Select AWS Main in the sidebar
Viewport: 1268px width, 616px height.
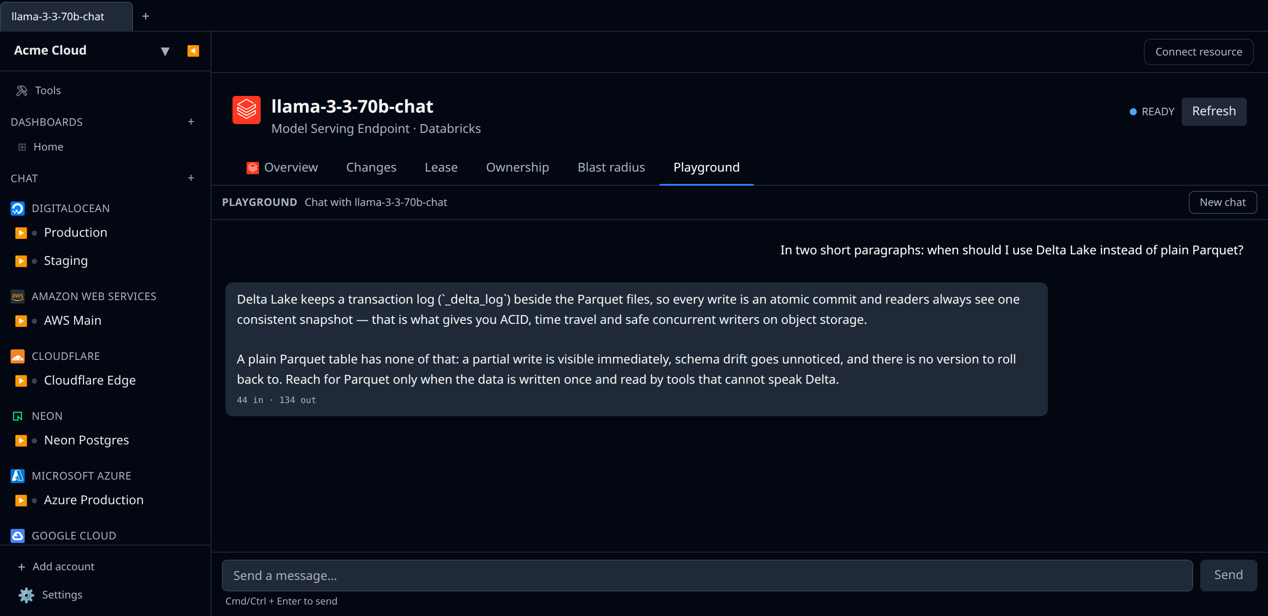click(x=73, y=321)
